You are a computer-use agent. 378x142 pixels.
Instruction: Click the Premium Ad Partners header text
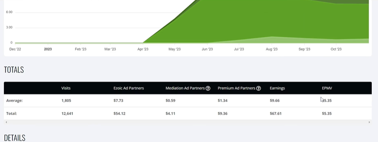(x=236, y=88)
